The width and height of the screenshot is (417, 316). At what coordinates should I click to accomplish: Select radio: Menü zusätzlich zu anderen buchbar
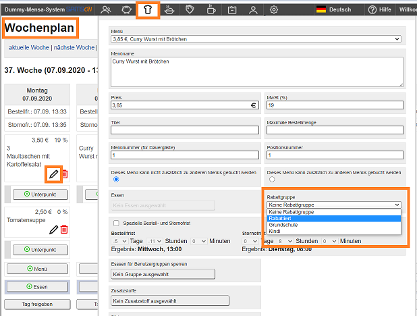point(272,180)
